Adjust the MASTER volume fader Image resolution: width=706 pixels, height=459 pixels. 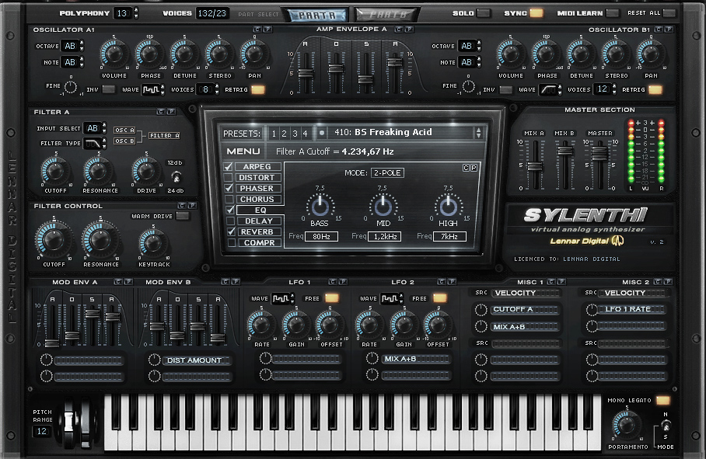[x=599, y=153]
